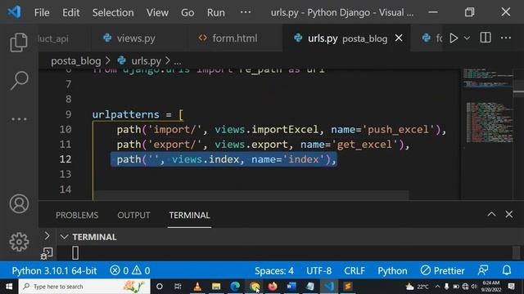Viewport: 524px width, 294px height.
Task: Click the feedback icon in status bar
Action: coord(483,270)
